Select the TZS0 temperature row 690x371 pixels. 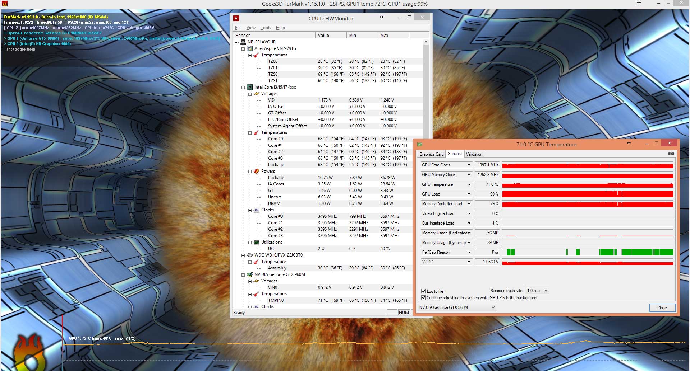click(328, 74)
